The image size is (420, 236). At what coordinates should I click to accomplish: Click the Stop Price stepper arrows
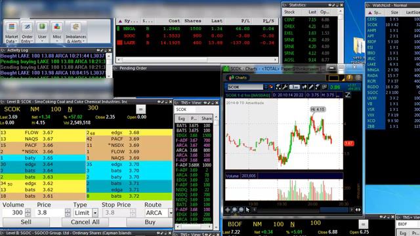pos(133,212)
